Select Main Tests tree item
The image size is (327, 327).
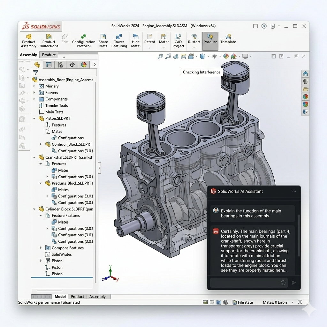click(x=51, y=112)
